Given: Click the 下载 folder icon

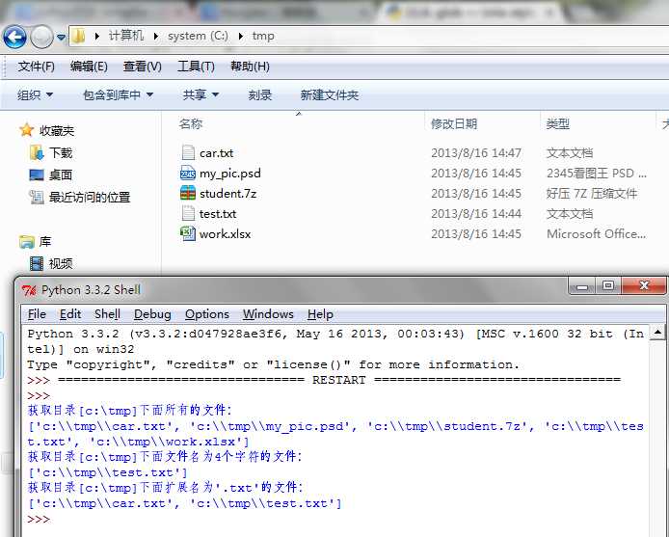Looking at the screenshot, I should click(38, 152).
